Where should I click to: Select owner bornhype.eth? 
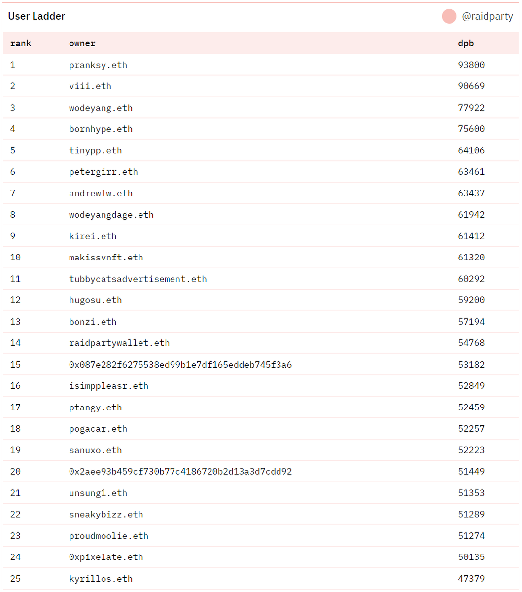coord(101,129)
